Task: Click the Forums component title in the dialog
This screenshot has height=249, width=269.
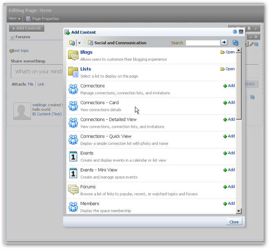Action: (x=88, y=187)
